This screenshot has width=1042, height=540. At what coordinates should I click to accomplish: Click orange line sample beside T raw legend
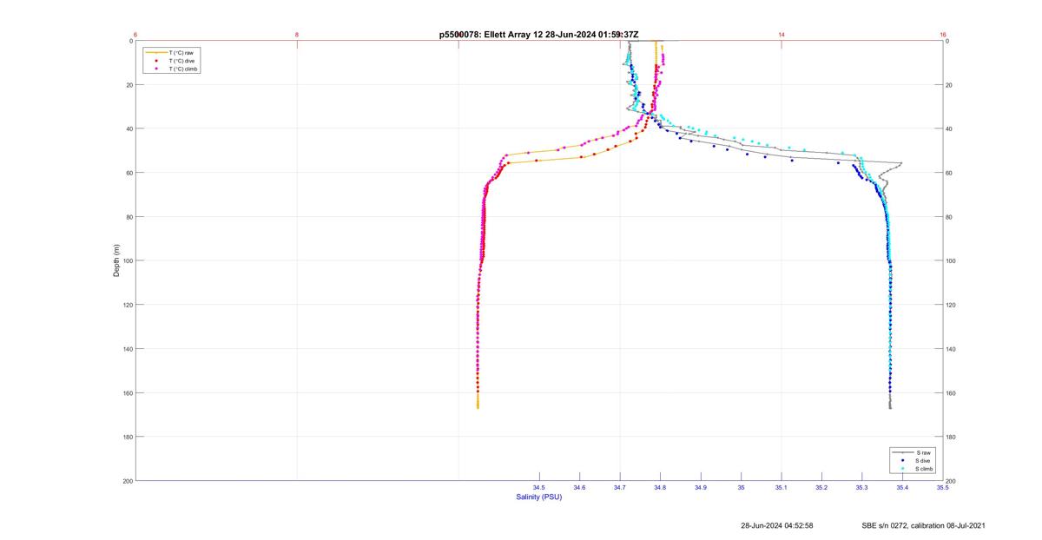click(x=155, y=53)
